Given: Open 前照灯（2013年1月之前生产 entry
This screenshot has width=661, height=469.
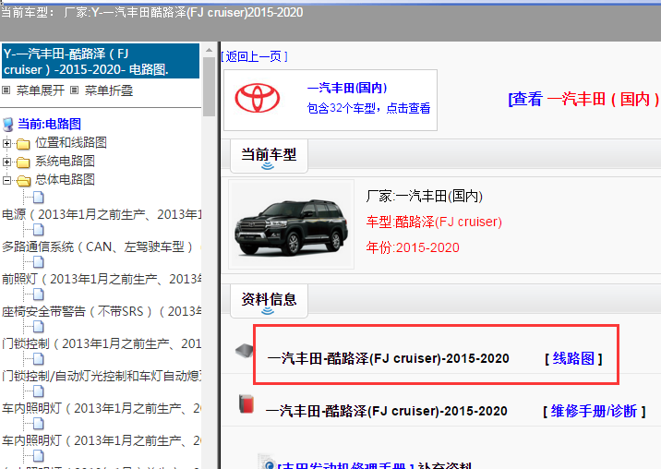Looking at the screenshot, I should point(102,279).
